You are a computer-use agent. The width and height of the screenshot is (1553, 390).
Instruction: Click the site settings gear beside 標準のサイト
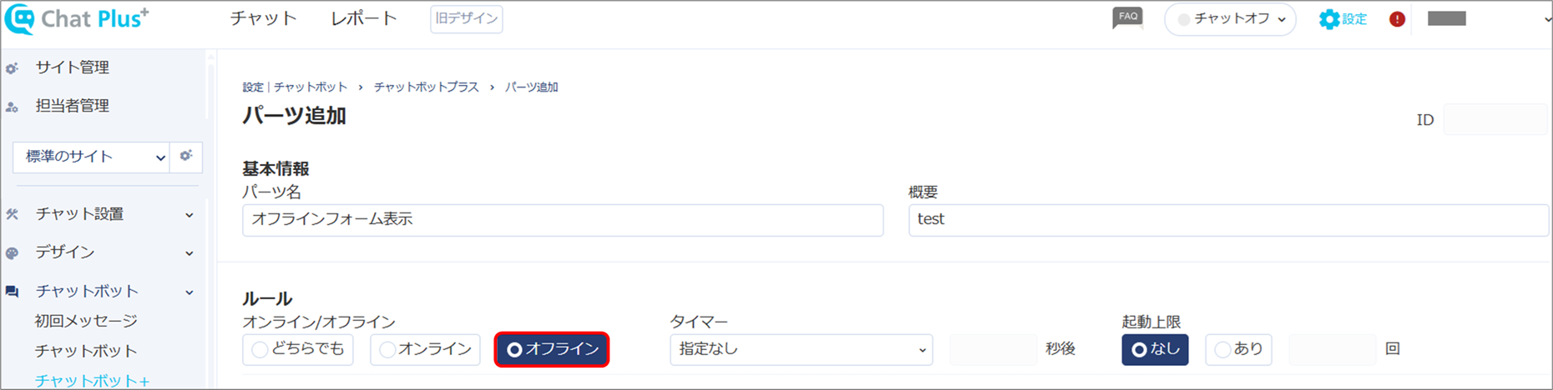186,156
